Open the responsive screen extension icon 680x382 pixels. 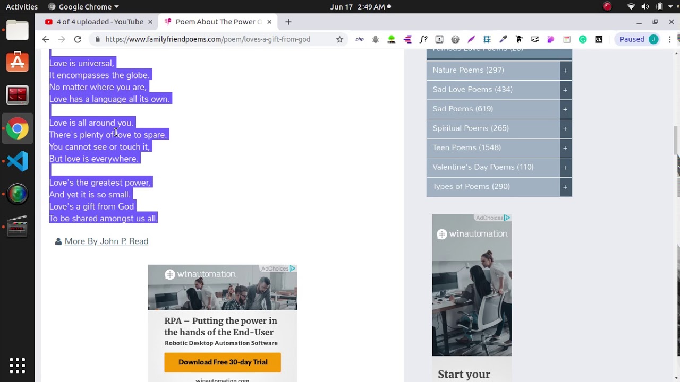(535, 39)
